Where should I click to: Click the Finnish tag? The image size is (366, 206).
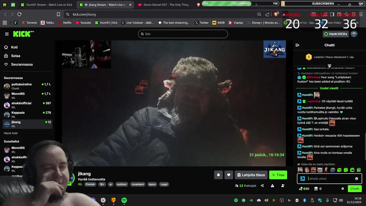coord(90,184)
